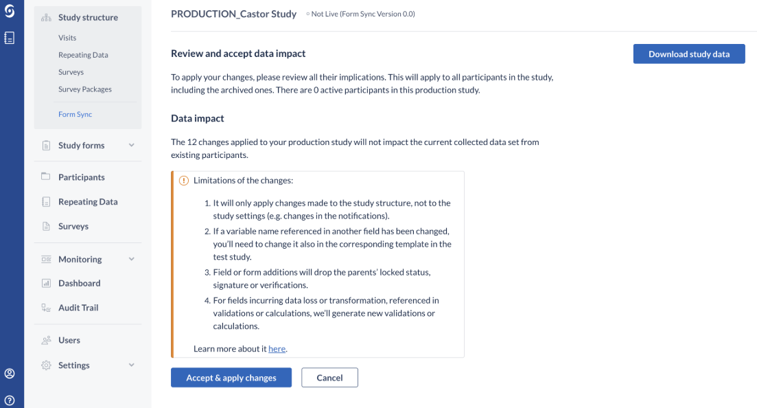
Task: Click the Audit Trail icon
Action: click(x=46, y=308)
